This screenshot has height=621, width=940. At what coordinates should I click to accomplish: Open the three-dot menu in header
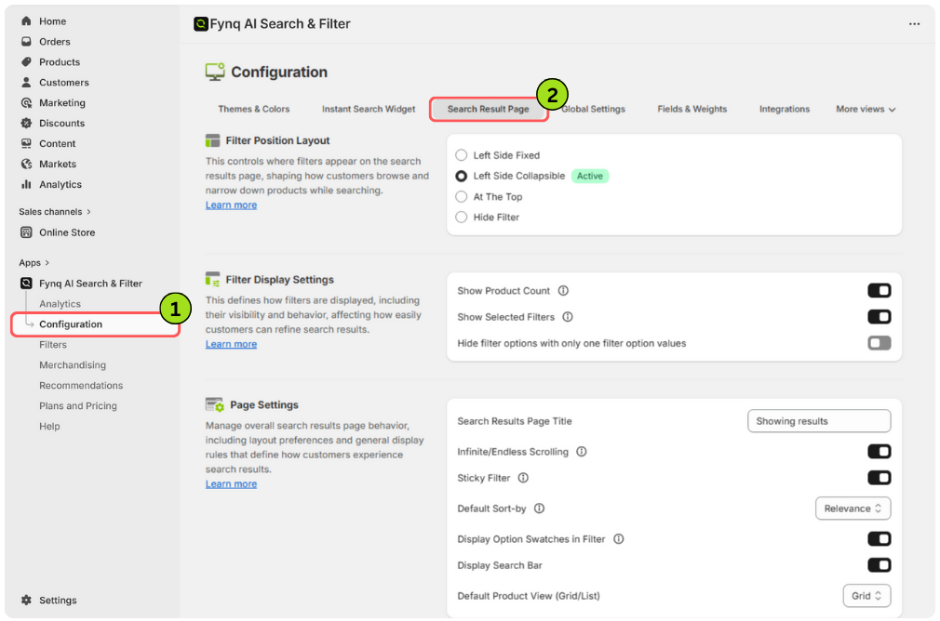click(914, 24)
